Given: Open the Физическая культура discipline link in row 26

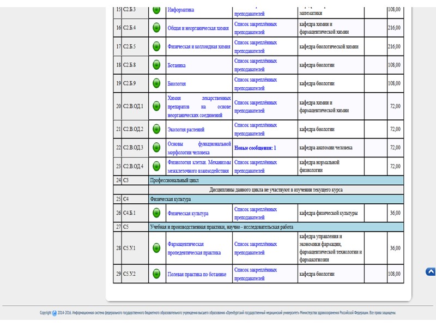Looking at the screenshot, I should (x=188, y=214).
